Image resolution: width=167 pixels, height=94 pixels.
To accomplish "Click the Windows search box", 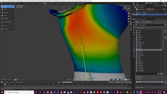I will pos(19,92).
